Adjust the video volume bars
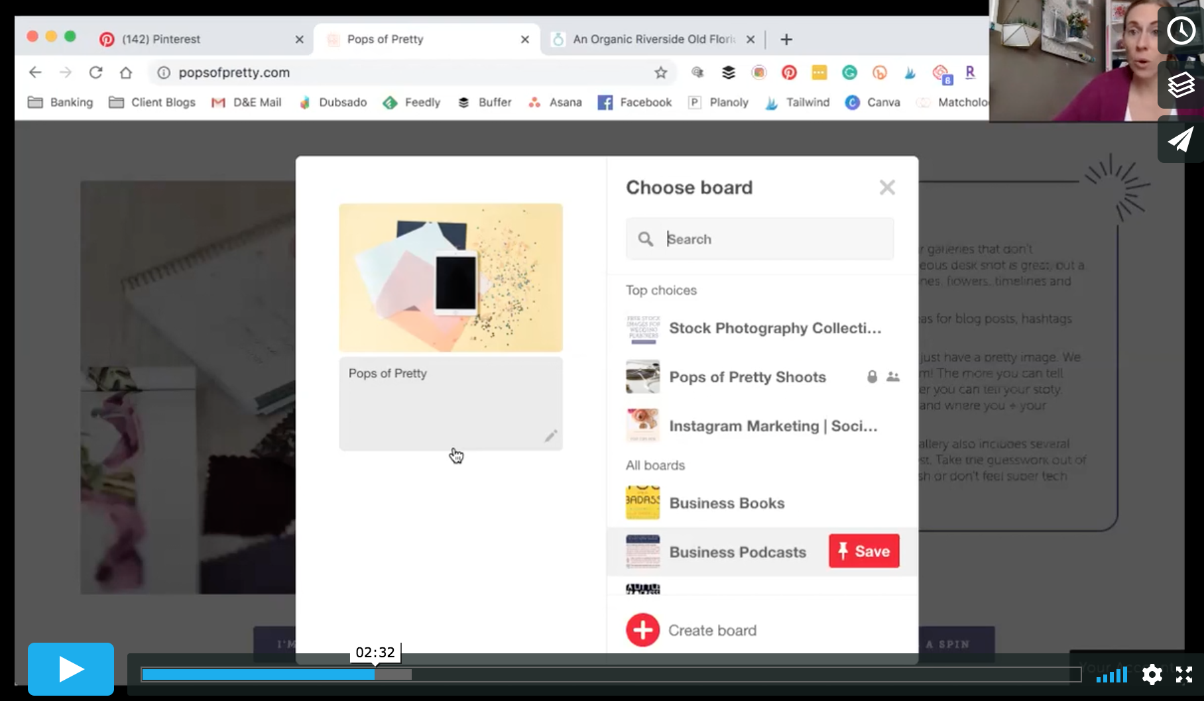 [1112, 675]
